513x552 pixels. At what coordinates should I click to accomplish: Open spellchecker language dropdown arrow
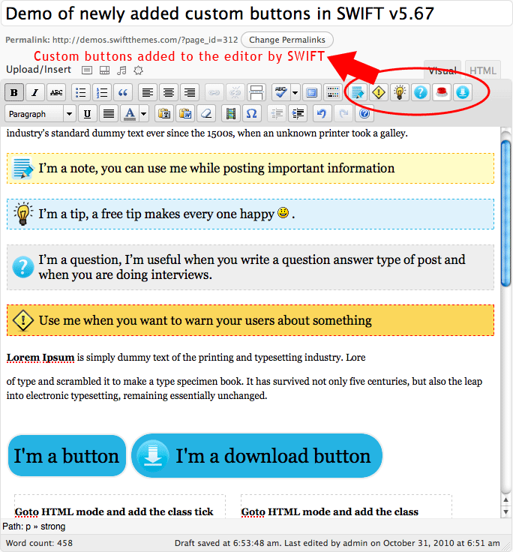click(x=295, y=92)
